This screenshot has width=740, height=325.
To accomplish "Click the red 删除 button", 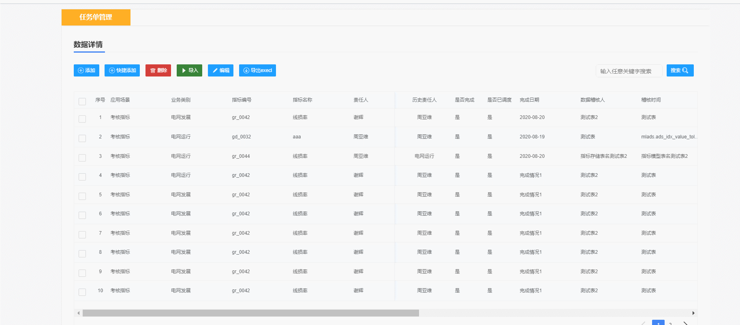I will (x=158, y=70).
